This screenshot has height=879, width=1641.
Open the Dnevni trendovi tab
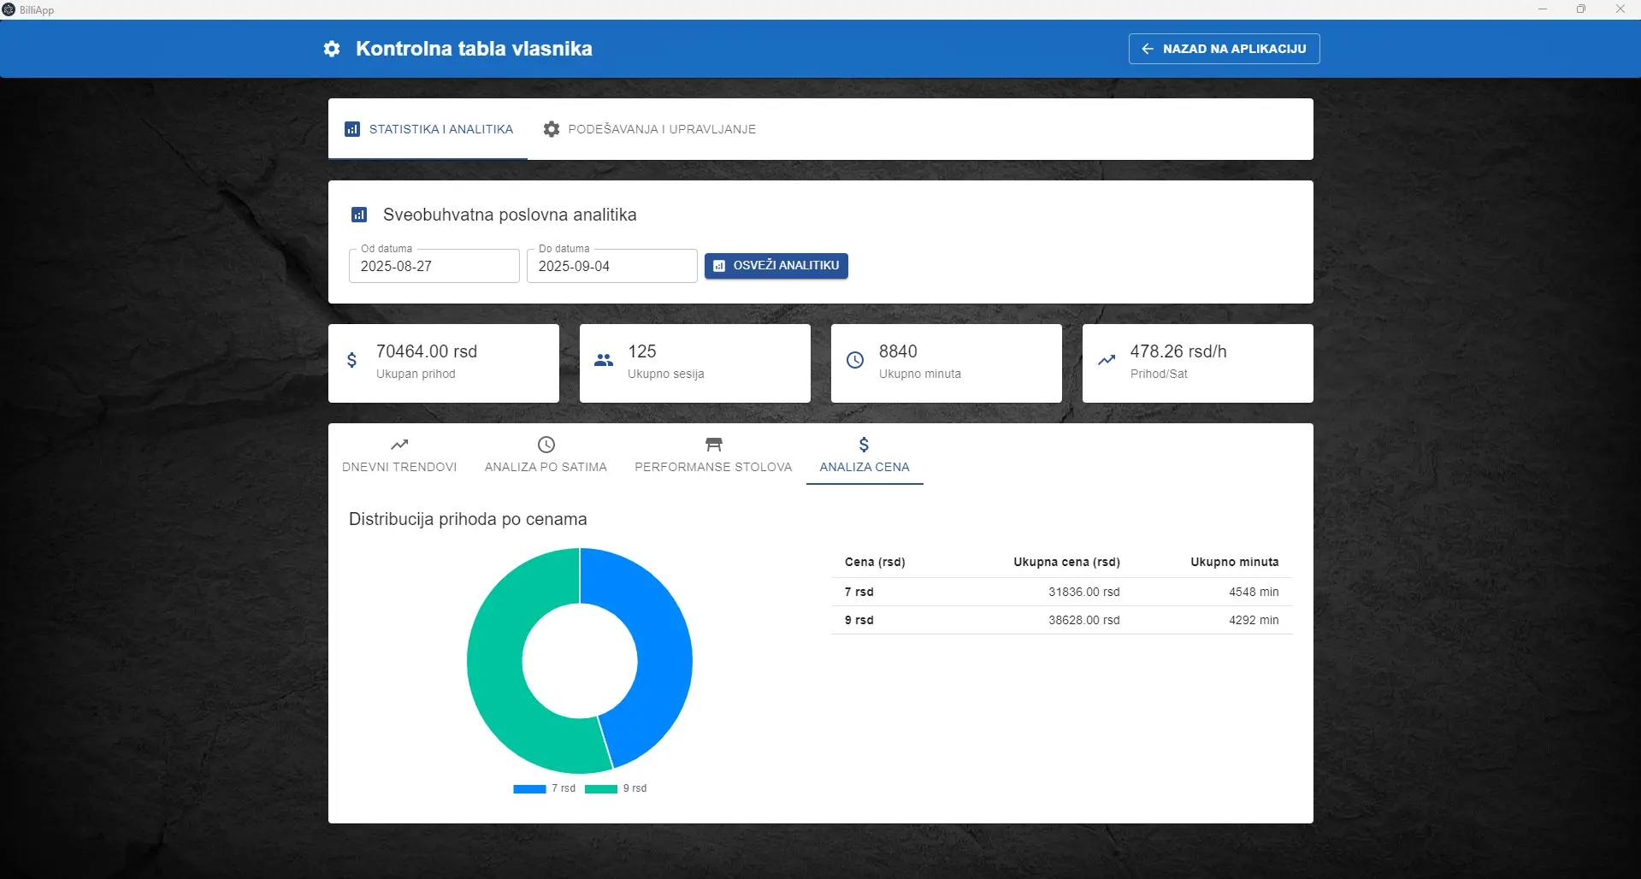(x=399, y=455)
